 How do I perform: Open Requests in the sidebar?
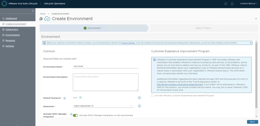pyautogui.click(x=10, y=40)
